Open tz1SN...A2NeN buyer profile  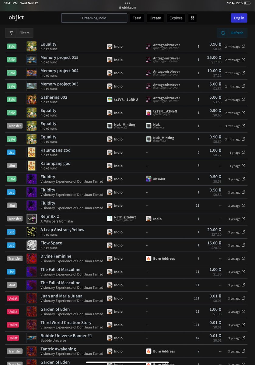tap(165, 111)
